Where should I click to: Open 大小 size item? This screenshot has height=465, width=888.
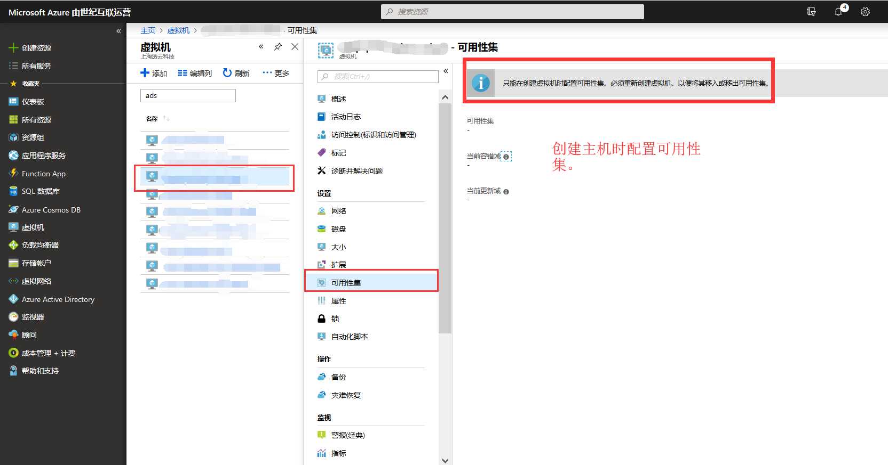pos(338,247)
